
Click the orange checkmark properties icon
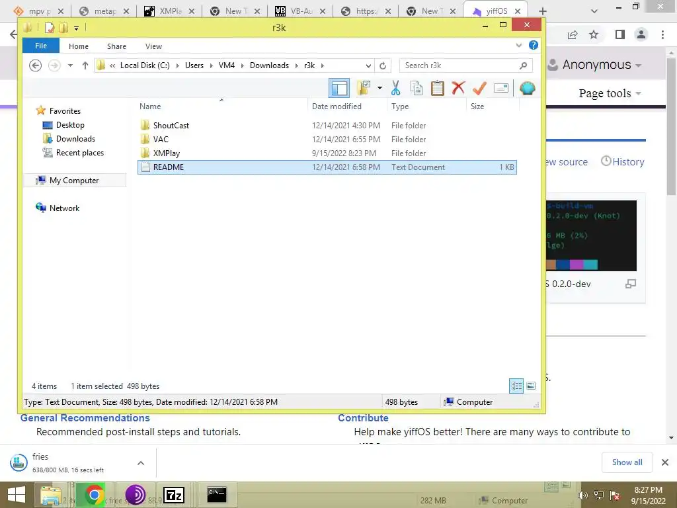tap(479, 88)
